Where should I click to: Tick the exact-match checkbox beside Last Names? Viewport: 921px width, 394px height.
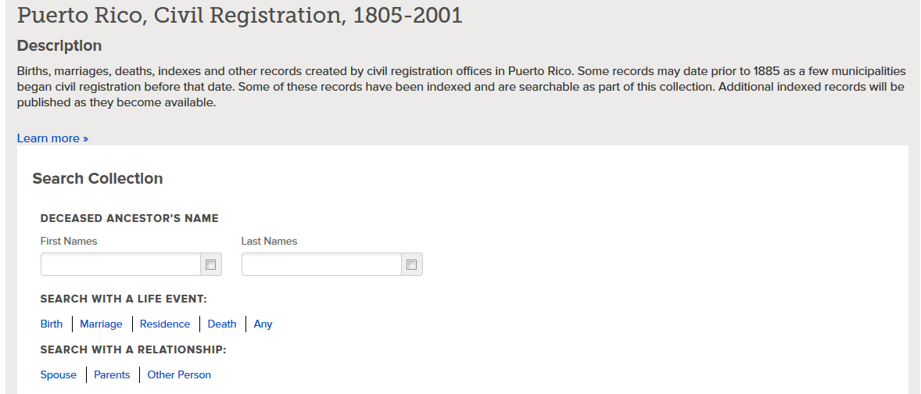pyautogui.click(x=411, y=265)
